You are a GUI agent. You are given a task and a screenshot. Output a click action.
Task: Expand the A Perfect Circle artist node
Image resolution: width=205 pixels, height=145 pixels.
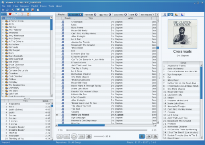3,21
